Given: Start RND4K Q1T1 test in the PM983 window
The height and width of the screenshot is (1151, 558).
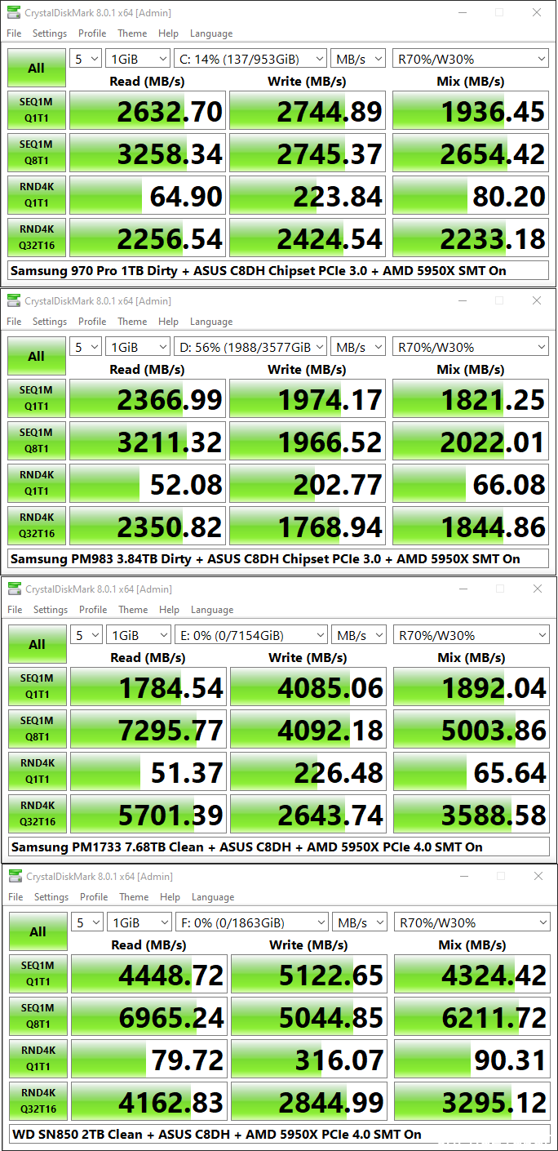Looking at the screenshot, I should 37,484.
